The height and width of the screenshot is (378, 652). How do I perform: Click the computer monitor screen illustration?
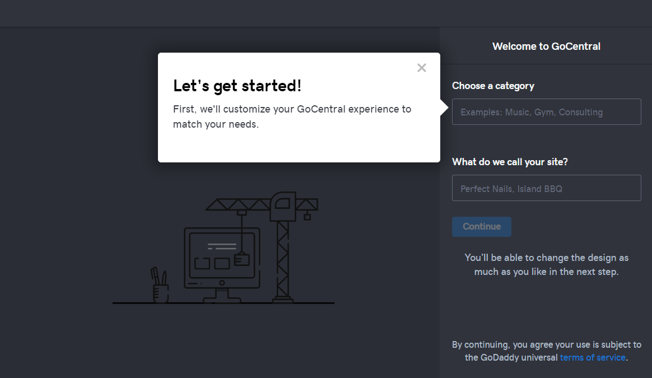pyautogui.click(x=222, y=255)
